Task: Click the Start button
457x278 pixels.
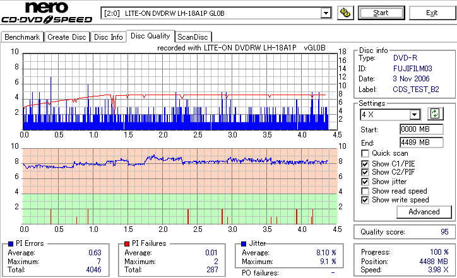Action: pyautogui.click(x=381, y=13)
